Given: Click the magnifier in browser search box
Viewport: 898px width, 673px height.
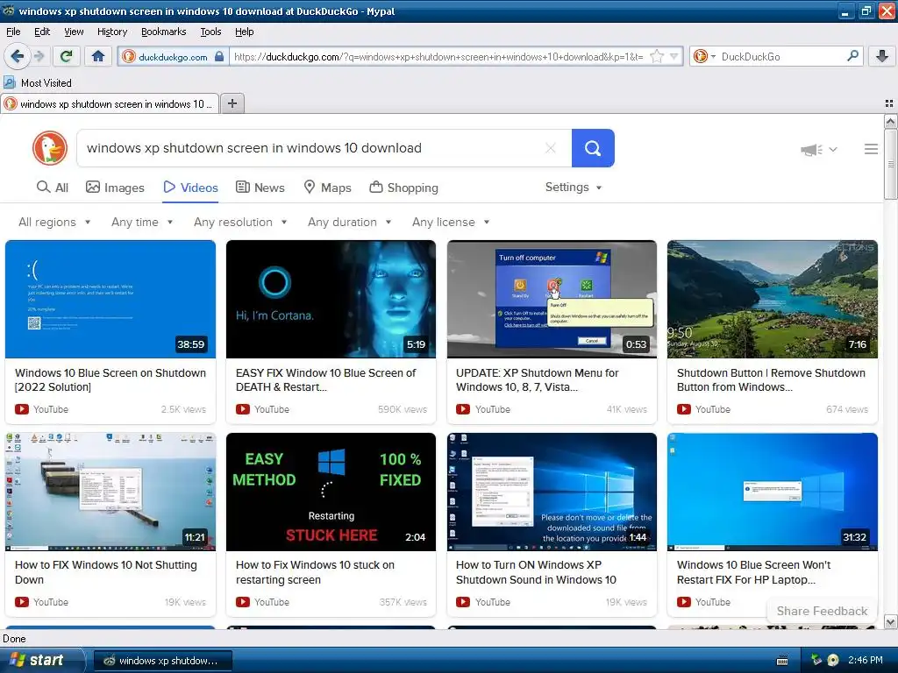Looking at the screenshot, I should pos(852,56).
